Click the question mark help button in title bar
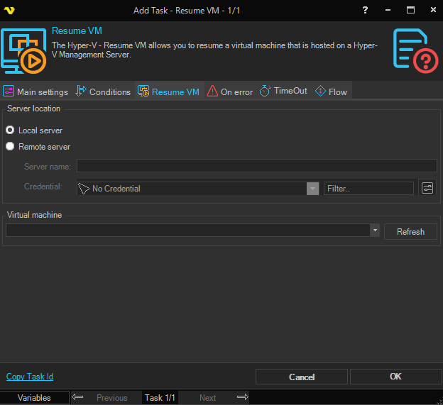Image resolution: width=443 pixels, height=405 pixels. pos(366,11)
